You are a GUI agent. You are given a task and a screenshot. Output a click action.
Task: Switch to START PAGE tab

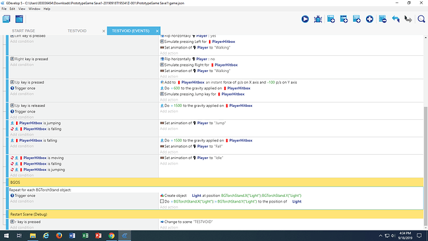[x=24, y=31]
